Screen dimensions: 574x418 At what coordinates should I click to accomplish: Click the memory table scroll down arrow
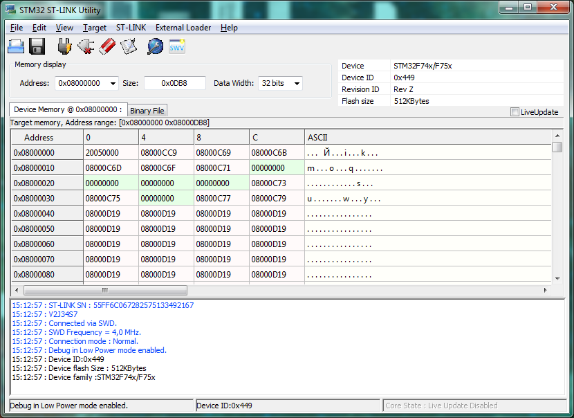(x=557, y=279)
